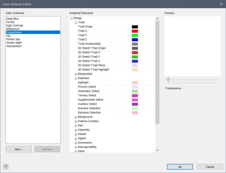Click the New... button
The height and width of the screenshot is (173, 226).
click(x=19, y=149)
